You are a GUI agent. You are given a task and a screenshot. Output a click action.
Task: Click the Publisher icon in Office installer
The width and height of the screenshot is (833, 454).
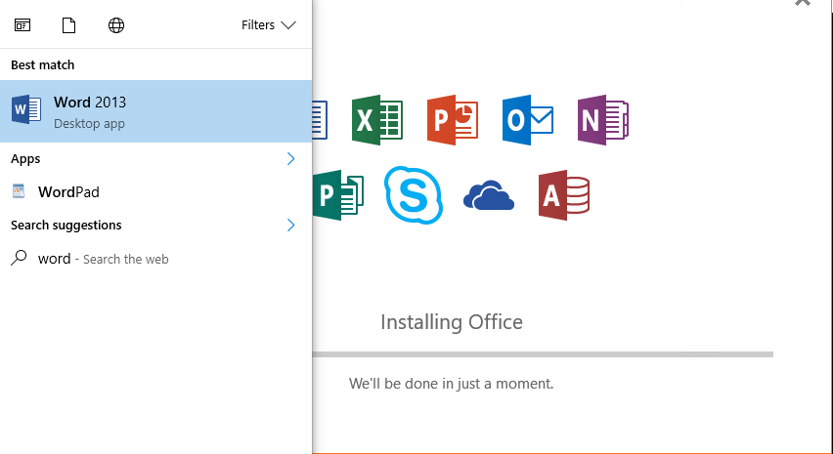[x=338, y=195]
